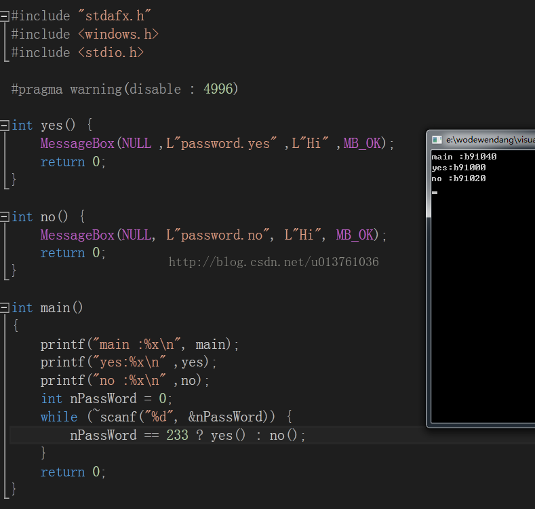This screenshot has width=535, height=509.
Task: Collapse the no() function fold marker
Action: tap(4, 217)
